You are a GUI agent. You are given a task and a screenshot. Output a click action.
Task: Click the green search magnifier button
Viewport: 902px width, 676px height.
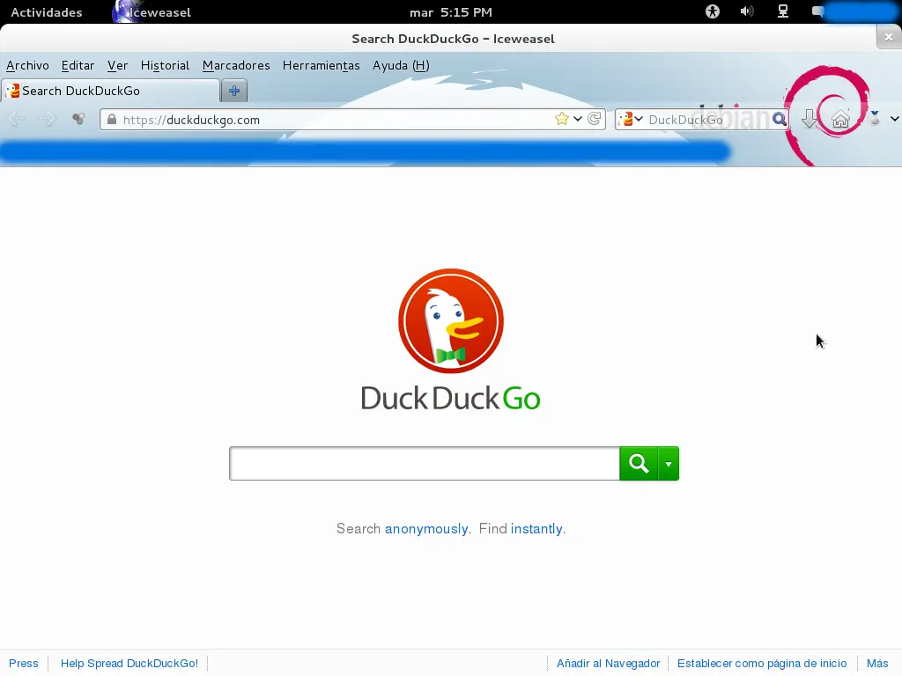[639, 463]
